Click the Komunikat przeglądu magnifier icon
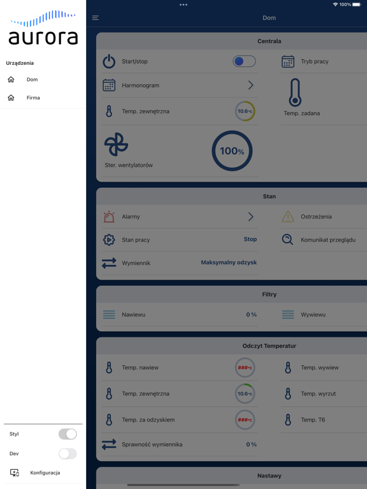367x489 pixels. [287, 239]
